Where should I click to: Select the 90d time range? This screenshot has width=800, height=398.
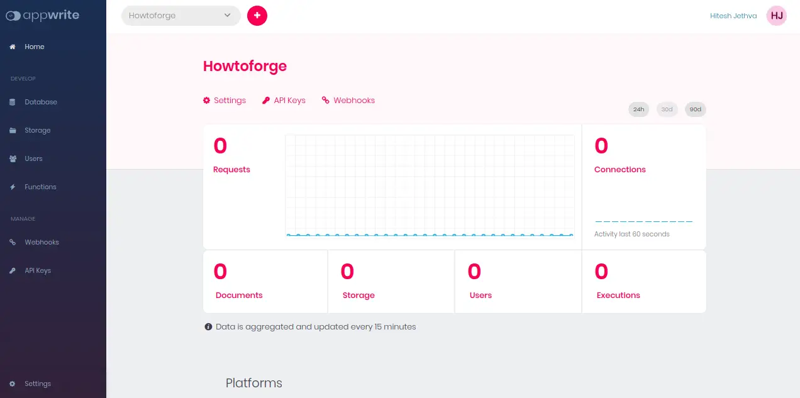point(696,109)
